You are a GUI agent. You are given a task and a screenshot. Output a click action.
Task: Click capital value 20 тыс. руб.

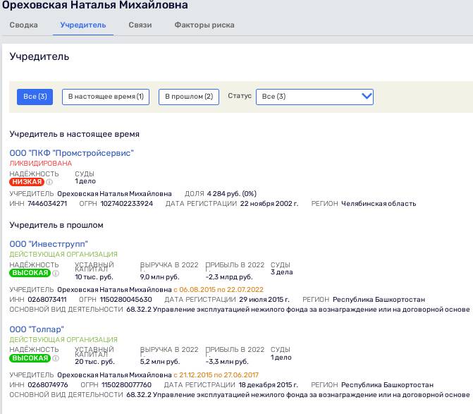(x=94, y=362)
